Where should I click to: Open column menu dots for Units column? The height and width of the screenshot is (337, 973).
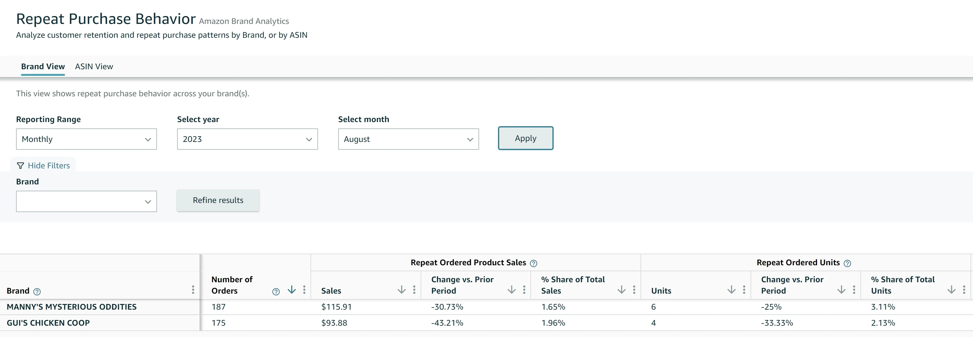tap(744, 290)
